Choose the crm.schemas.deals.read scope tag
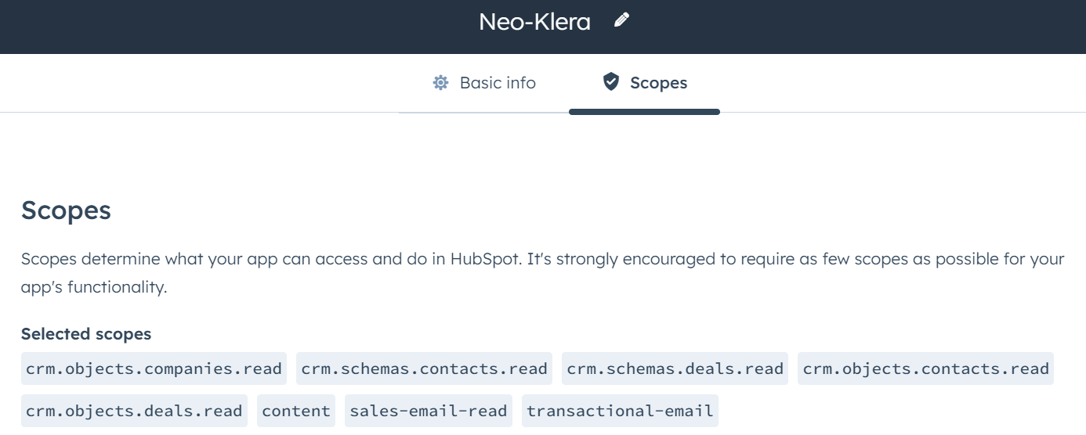 (x=675, y=368)
